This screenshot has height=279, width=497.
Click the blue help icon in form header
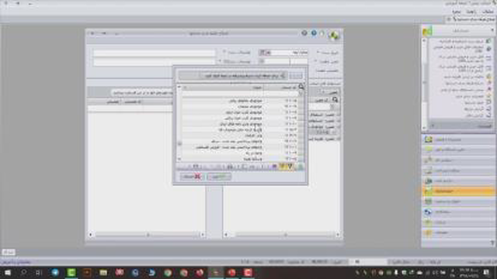point(314,33)
